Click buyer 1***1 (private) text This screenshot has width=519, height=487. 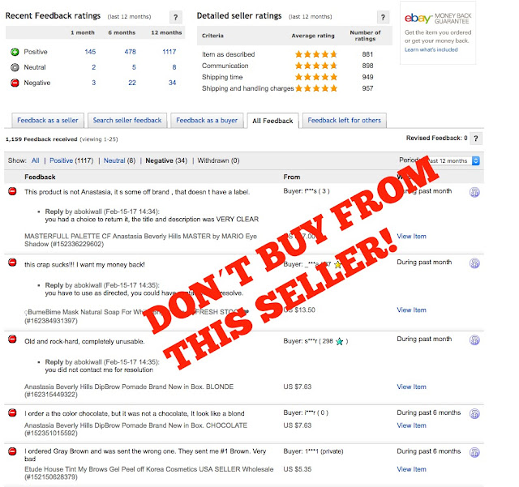313,451
